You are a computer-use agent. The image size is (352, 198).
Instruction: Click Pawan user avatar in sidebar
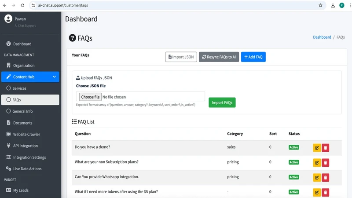[x=8, y=19]
